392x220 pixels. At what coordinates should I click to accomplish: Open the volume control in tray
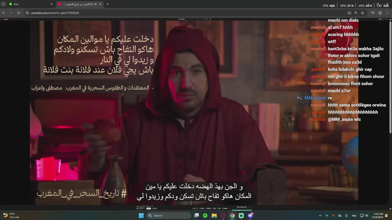[367, 215]
